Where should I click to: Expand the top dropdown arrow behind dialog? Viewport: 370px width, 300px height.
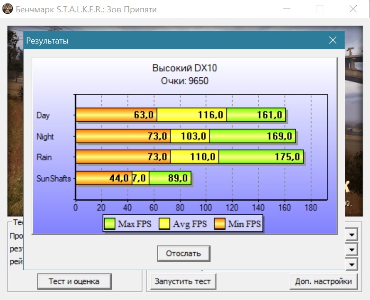(x=352, y=235)
